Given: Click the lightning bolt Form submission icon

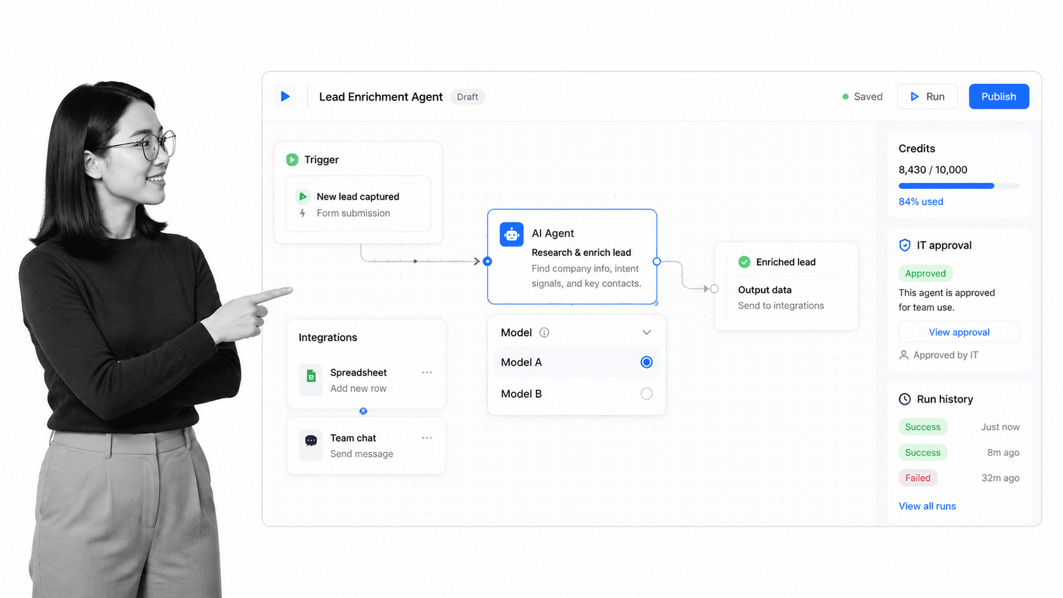Looking at the screenshot, I should click(x=303, y=214).
